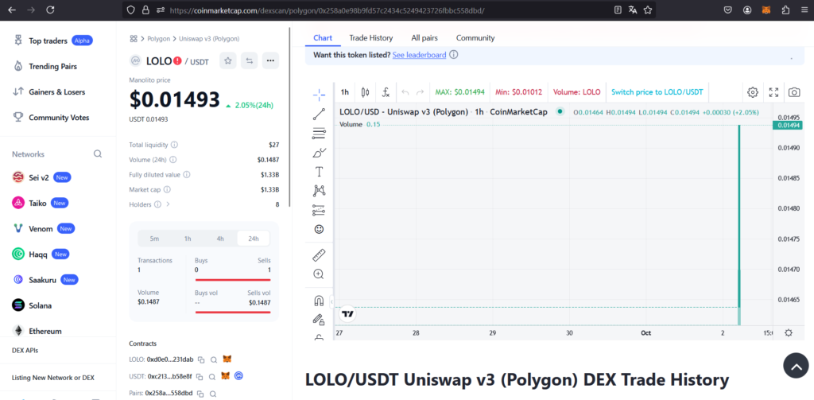The height and width of the screenshot is (400, 814).
Task: Select the crosshair cursor tool in chart
Action: click(319, 94)
